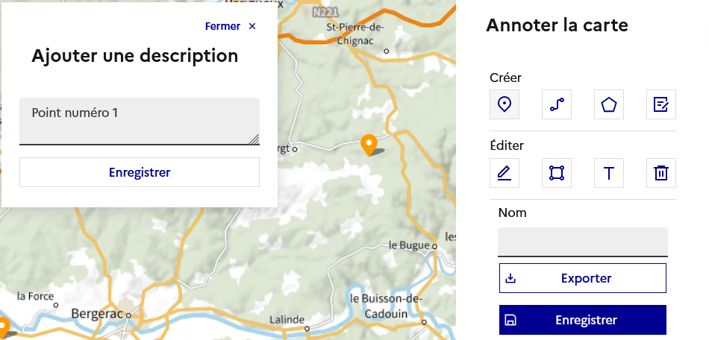Click the textarea resize handle corner

pos(254,139)
